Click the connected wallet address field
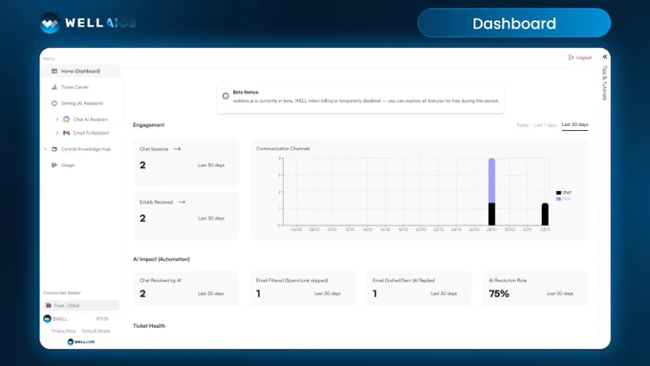This screenshot has height=366, width=650. (x=81, y=306)
